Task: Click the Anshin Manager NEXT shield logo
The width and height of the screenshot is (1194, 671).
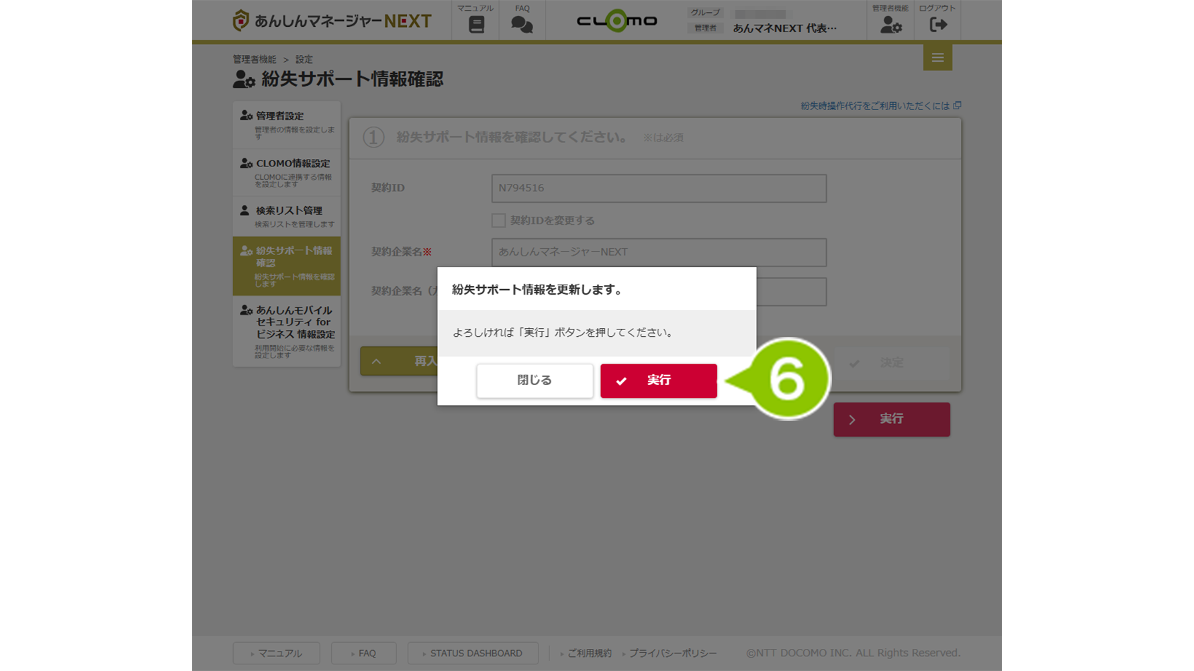Action: coord(240,21)
